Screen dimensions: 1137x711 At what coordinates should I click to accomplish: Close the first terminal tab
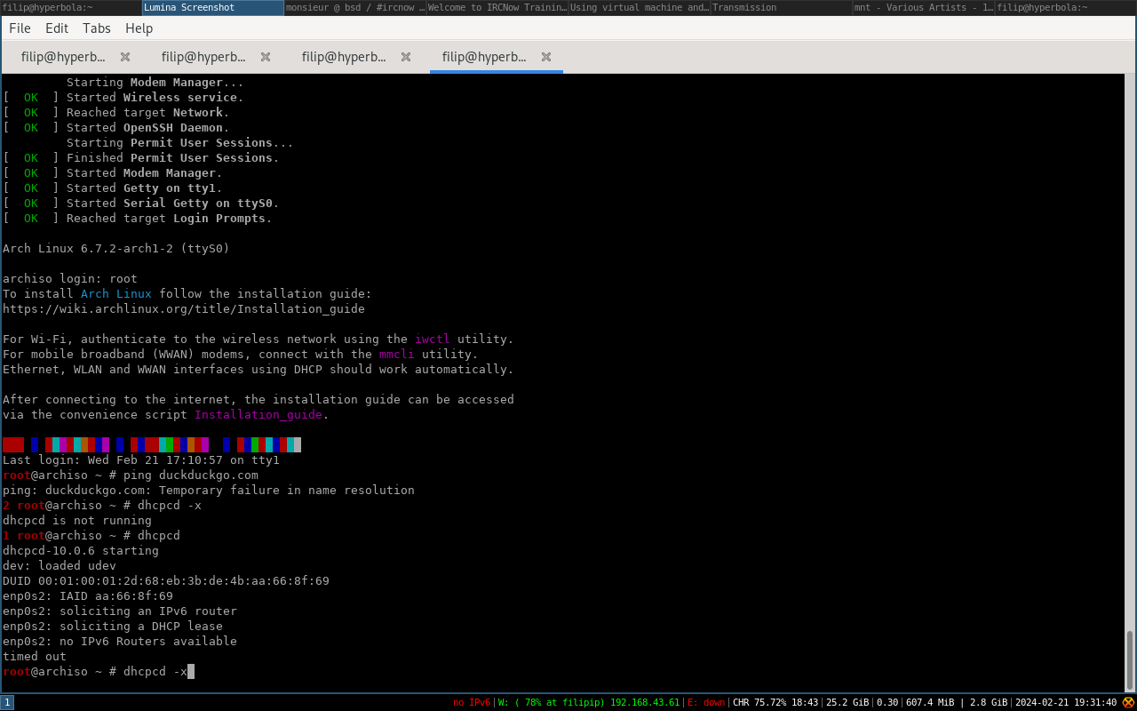click(125, 57)
